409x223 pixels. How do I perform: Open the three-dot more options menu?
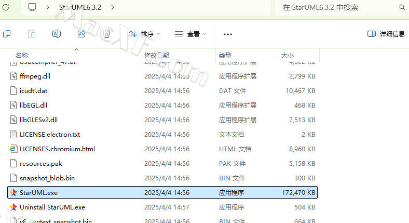point(228,34)
